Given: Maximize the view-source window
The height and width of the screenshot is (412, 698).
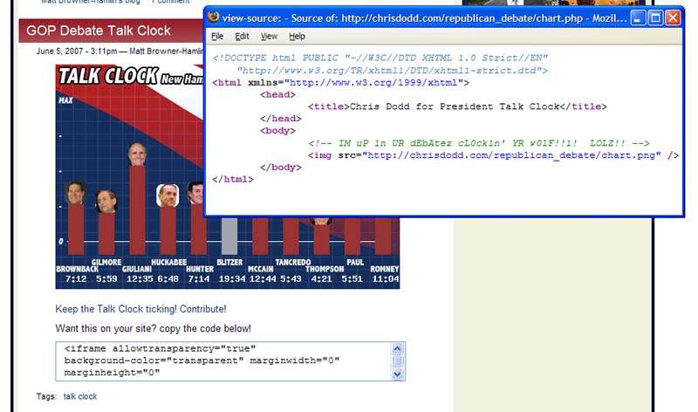Looking at the screenshot, I should [655, 17].
